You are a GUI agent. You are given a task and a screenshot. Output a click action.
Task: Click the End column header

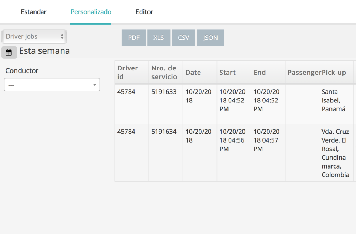(x=260, y=73)
